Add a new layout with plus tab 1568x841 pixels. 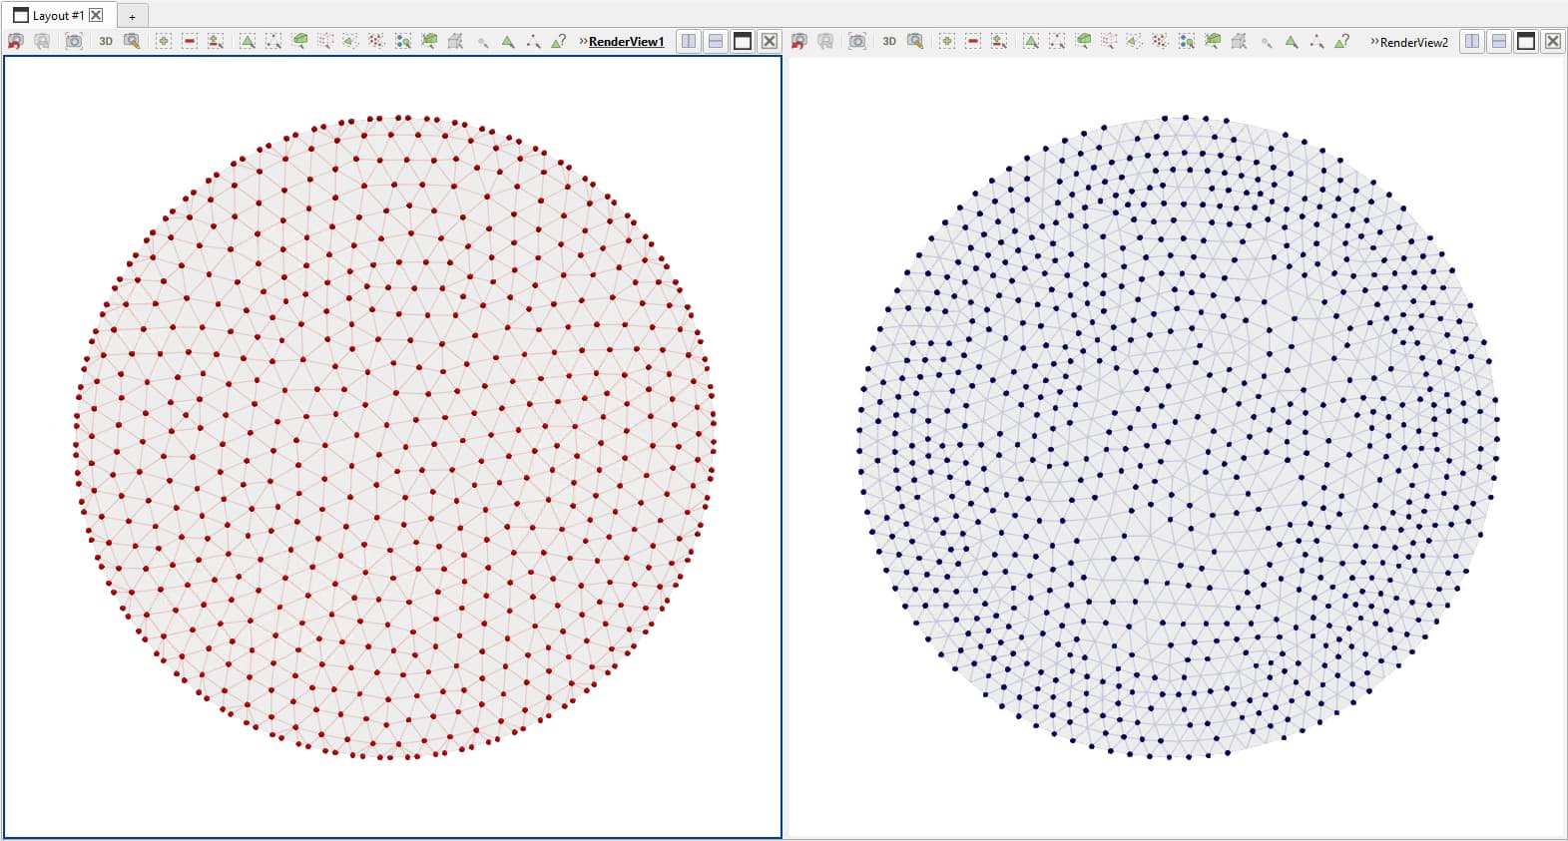[x=132, y=16]
